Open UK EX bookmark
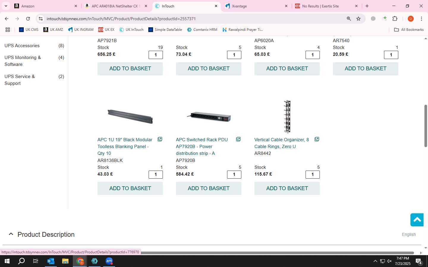Image resolution: width=428 pixels, height=267 pixels. 106,30
